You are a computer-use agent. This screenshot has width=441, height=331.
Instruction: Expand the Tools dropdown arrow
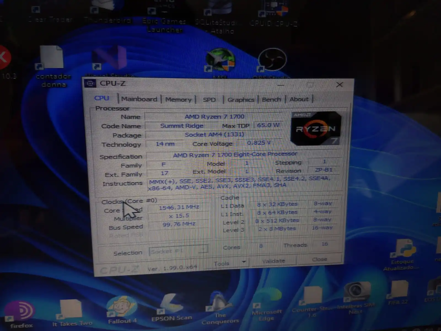244,261
